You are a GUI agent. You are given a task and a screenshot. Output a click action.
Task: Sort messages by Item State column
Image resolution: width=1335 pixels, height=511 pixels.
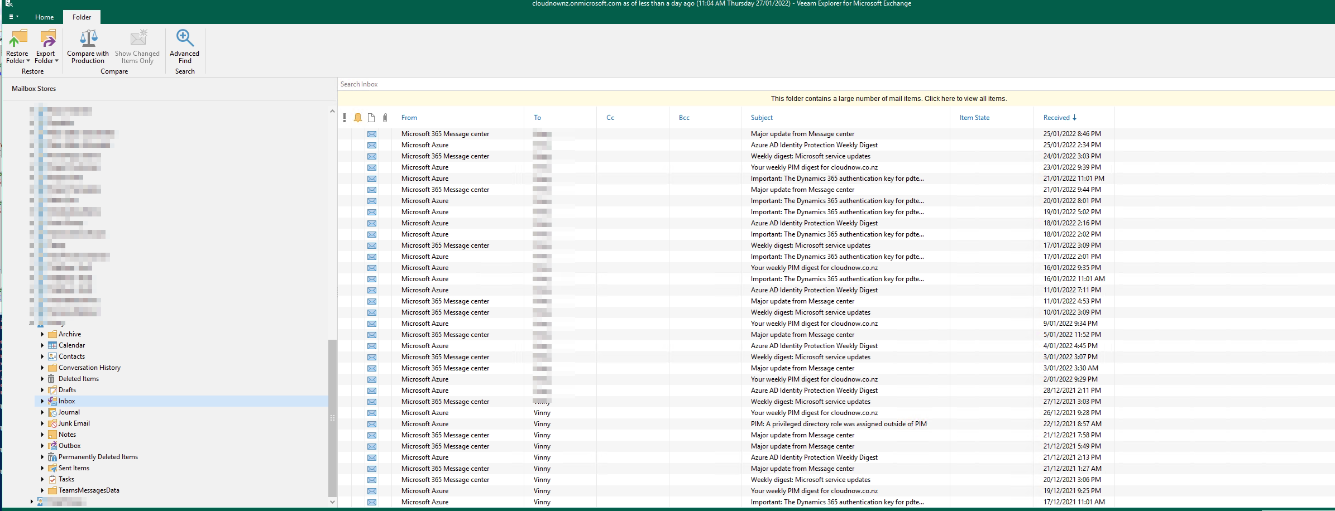point(974,118)
